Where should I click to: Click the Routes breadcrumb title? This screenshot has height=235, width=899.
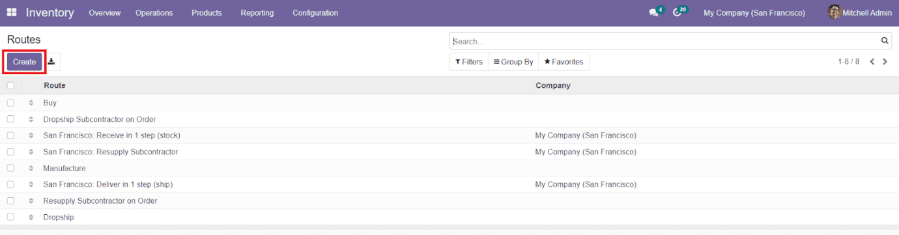coord(24,40)
